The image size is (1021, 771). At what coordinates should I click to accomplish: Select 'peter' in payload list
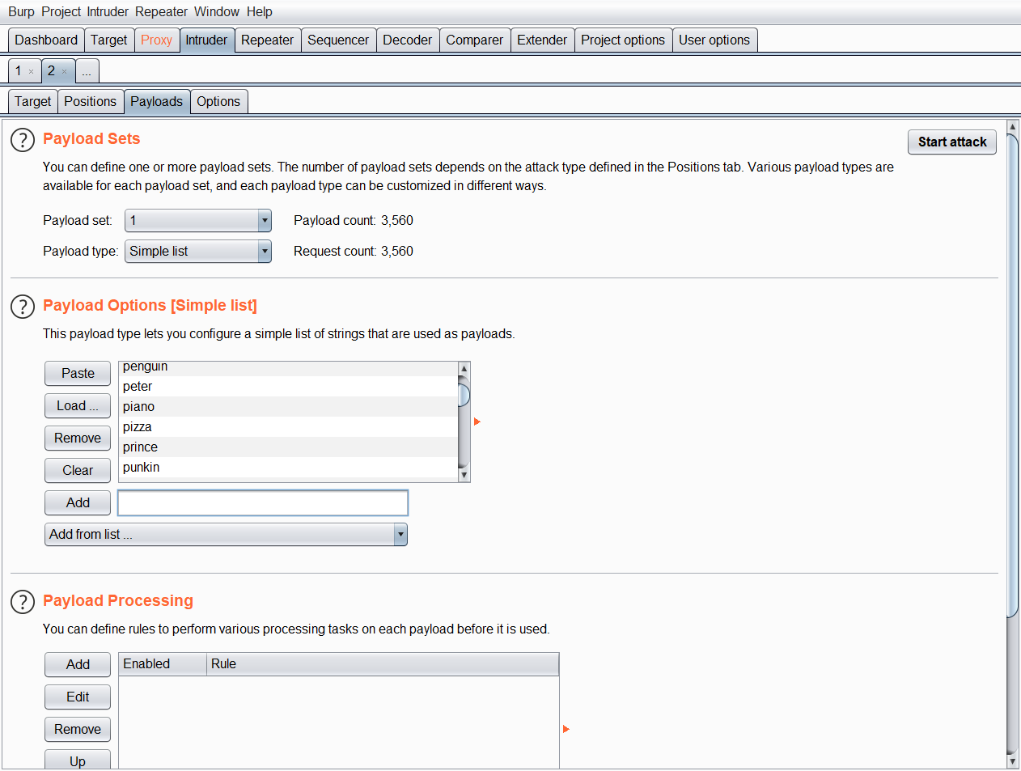point(288,387)
